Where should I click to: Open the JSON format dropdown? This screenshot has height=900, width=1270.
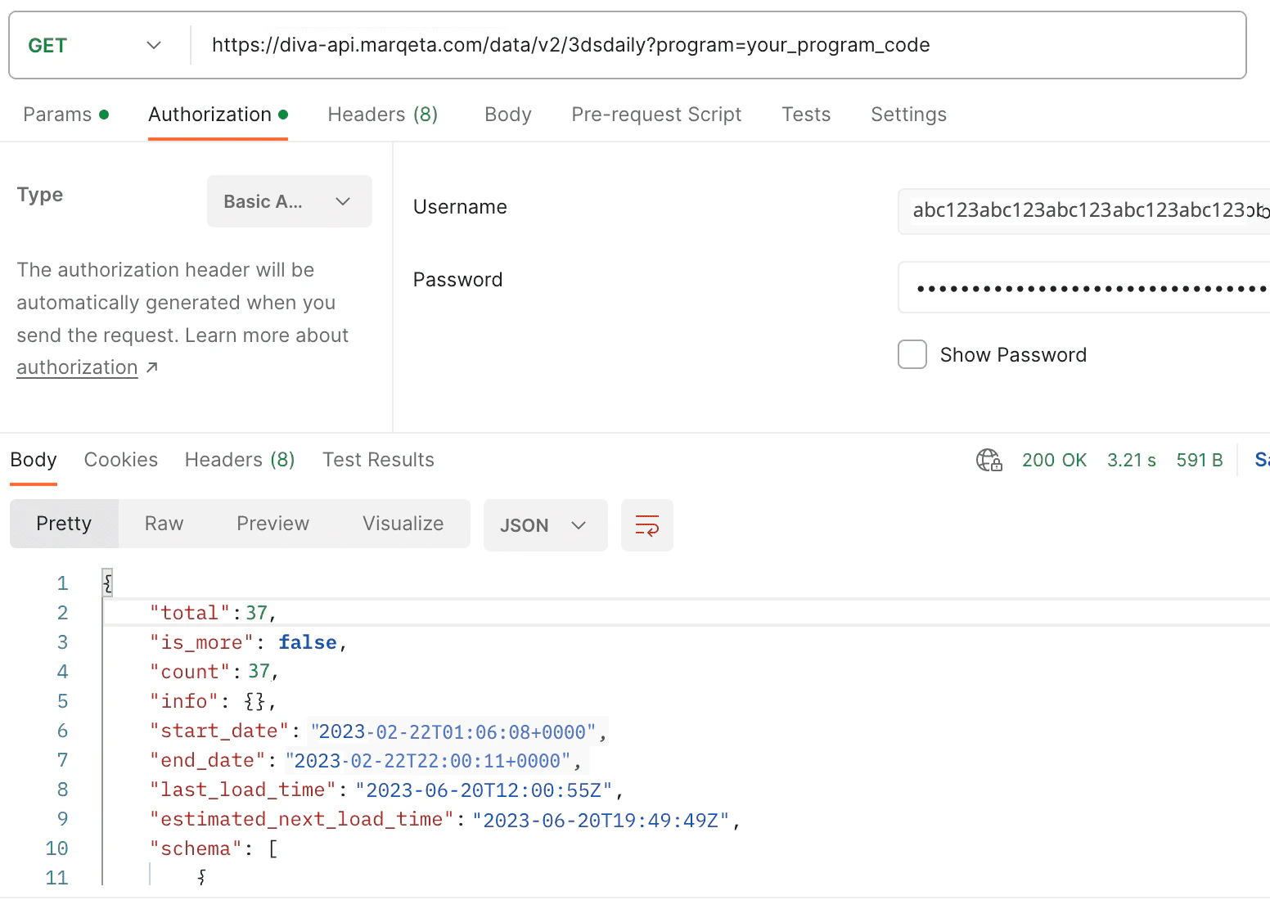(545, 525)
